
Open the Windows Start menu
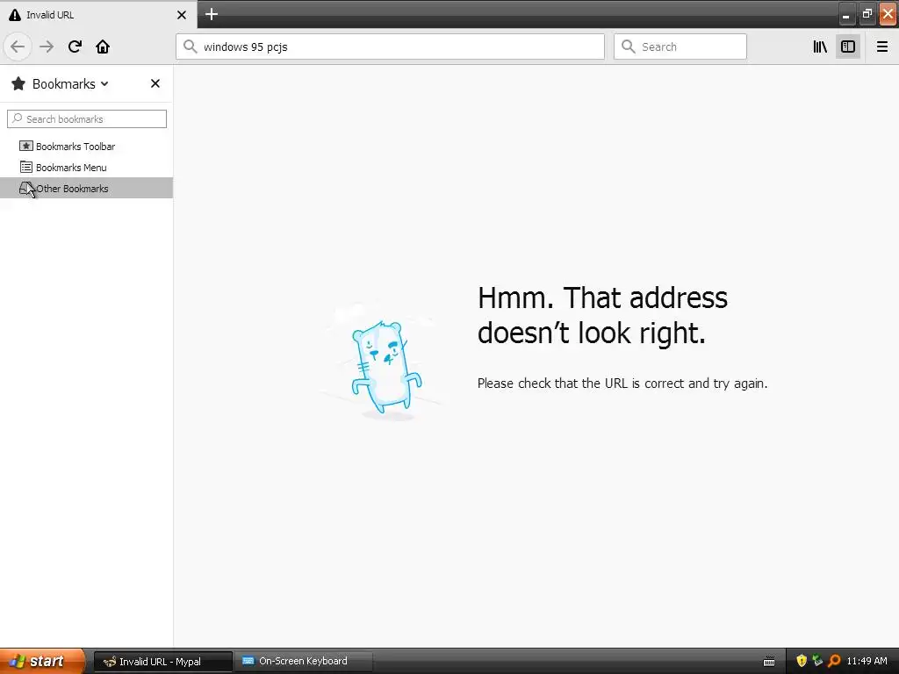[42, 661]
